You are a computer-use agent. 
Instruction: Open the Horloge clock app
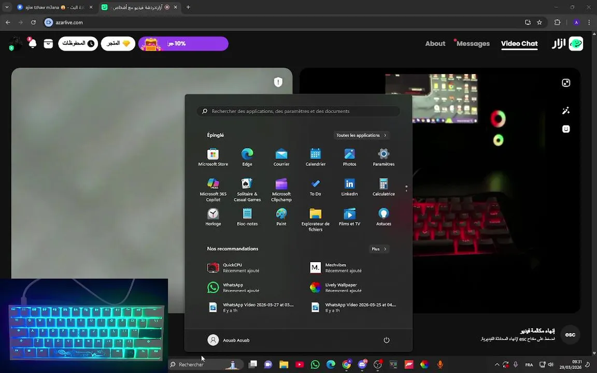tap(213, 217)
